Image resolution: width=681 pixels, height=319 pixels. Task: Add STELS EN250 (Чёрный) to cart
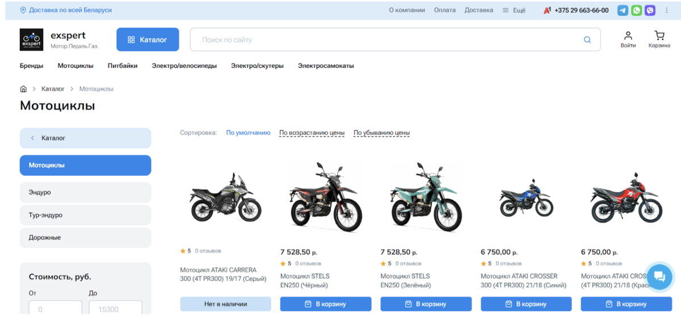tap(326, 304)
